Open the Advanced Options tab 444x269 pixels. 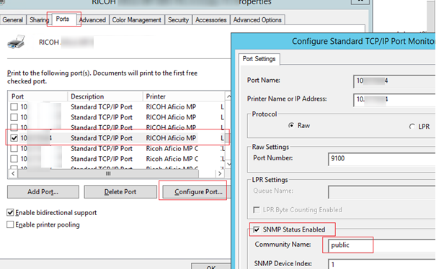[257, 20]
